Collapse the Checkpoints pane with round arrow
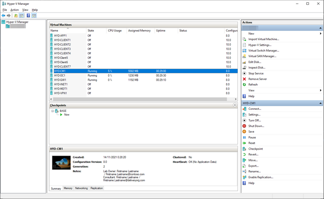Screen dimensions: 324x199 pyautogui.click(x=235, y=105)
